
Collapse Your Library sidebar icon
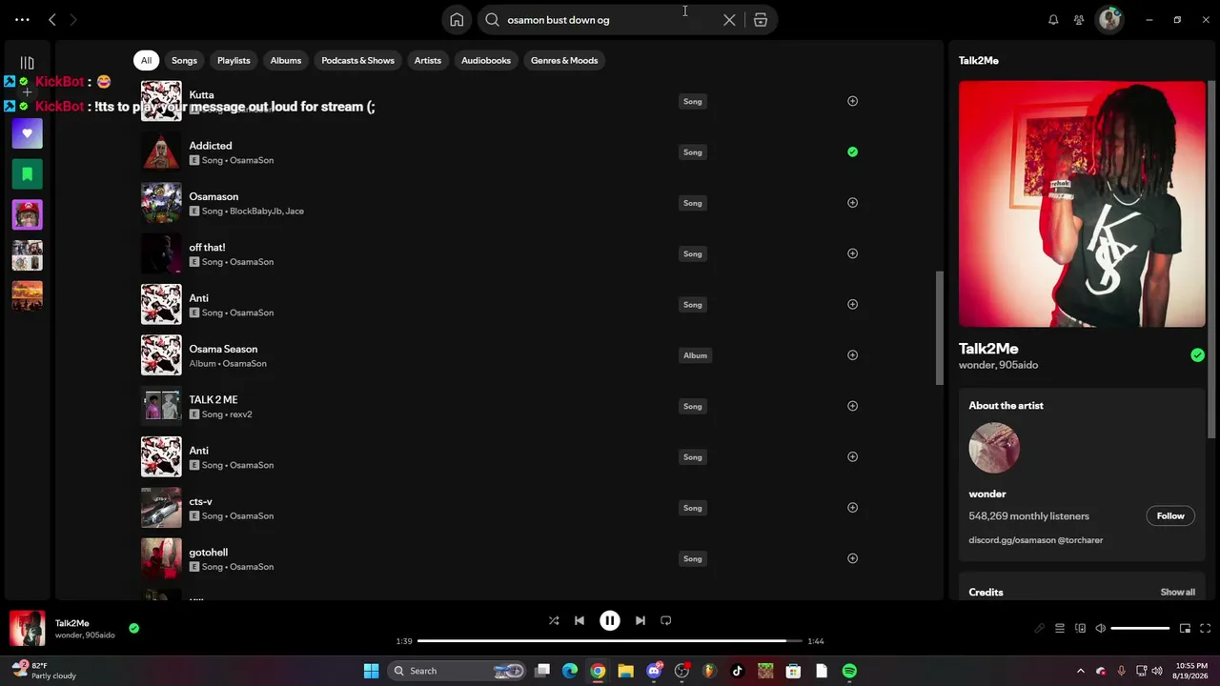[27, 63]
